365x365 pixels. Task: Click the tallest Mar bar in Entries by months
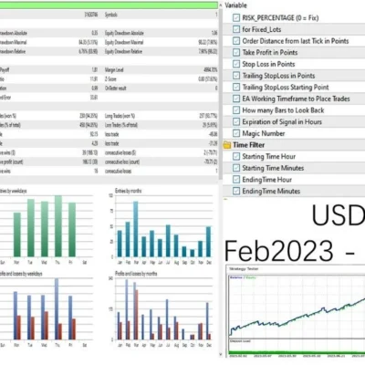pyautogui.click(x=136, y=229)
